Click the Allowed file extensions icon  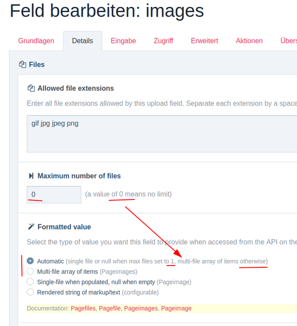31,88
